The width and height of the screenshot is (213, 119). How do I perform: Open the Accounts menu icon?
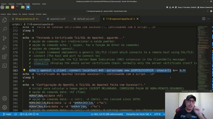click(4, 98)
